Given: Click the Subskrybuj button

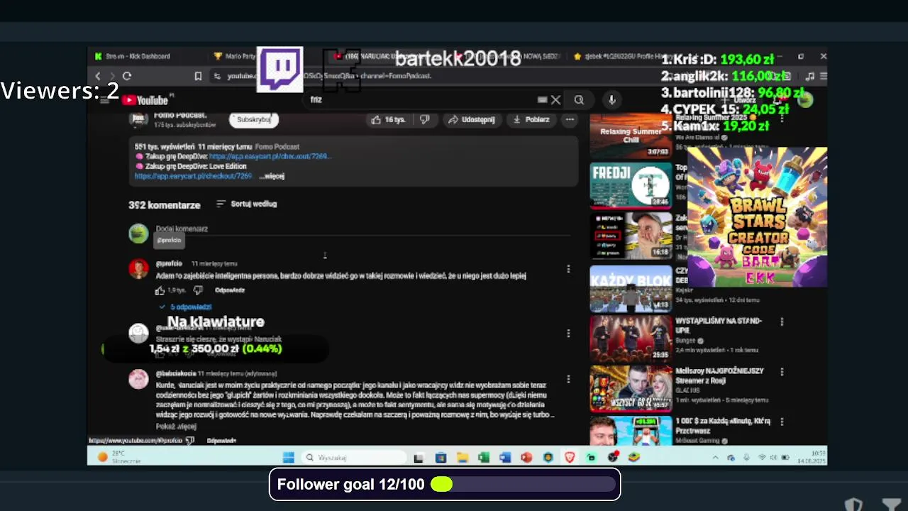Looking at the screenshot, I should click(x=254, y=119).
